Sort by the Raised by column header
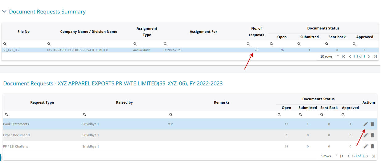This screenshot has height=165, width=381. click(124, 102)
